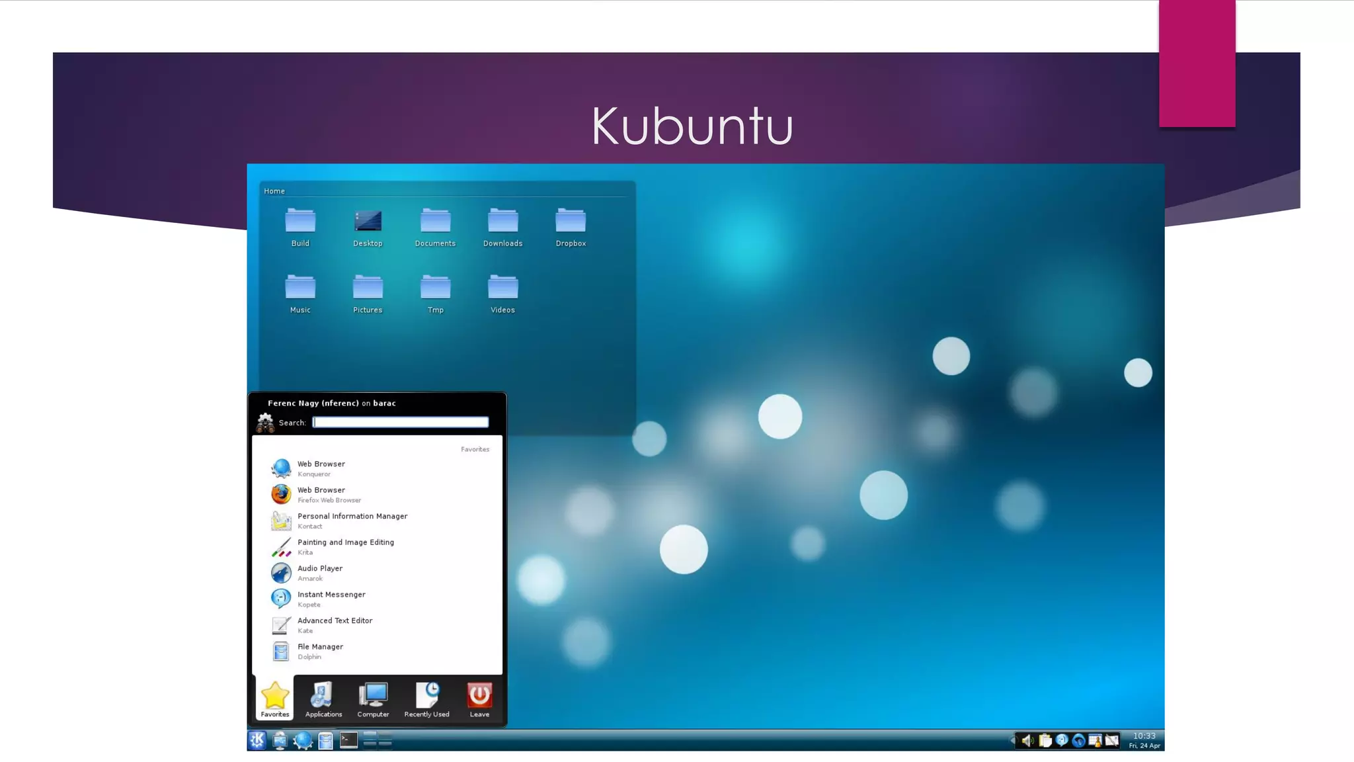Open file manager cabinet icon on panel
This screenshot has height=762, width=1354.
[325, 741]
